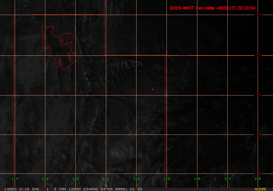Click longitude label 112
This screenshot has width=273, height=191.
point(75,179)
